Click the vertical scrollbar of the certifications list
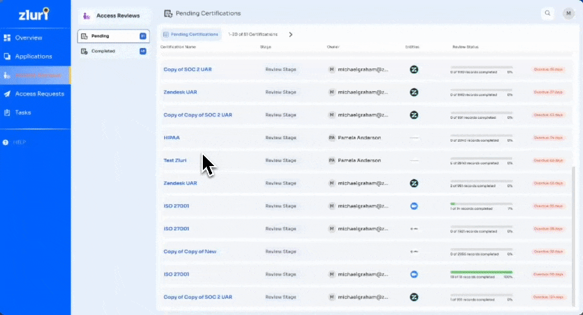The image size is (583, 315). (574, 237)
